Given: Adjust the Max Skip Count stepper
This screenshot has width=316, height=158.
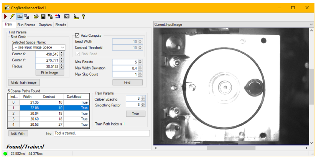Looking at the screenshot, I should coord(140,74).
